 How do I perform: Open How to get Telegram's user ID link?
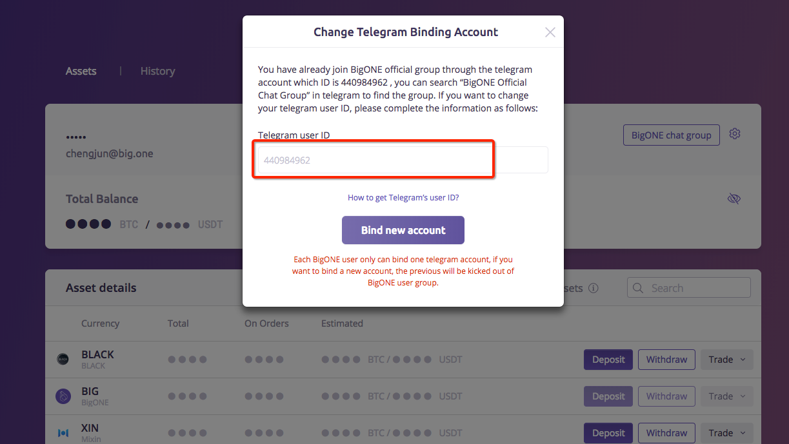point(403,198)
